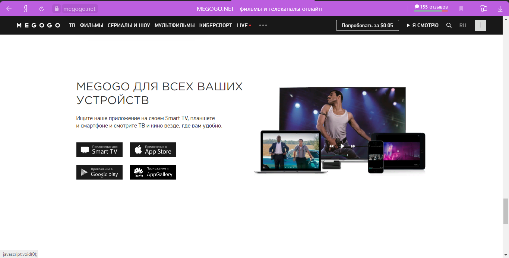Open downloads arrow icon
Screen dimensions: 509x258
tap(500, 9)
